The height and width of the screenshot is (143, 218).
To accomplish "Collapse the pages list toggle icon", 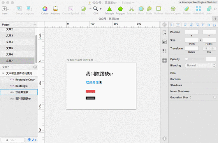I will tap(35, 67).
